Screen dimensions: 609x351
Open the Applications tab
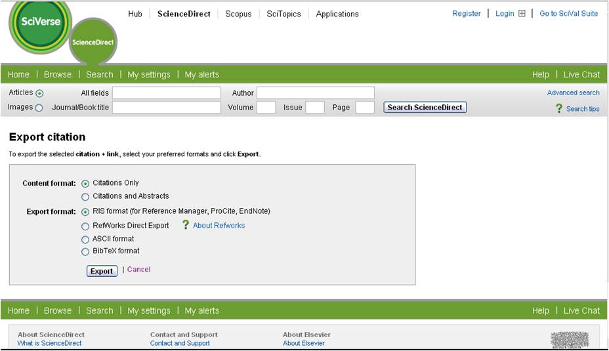point(337,14)
